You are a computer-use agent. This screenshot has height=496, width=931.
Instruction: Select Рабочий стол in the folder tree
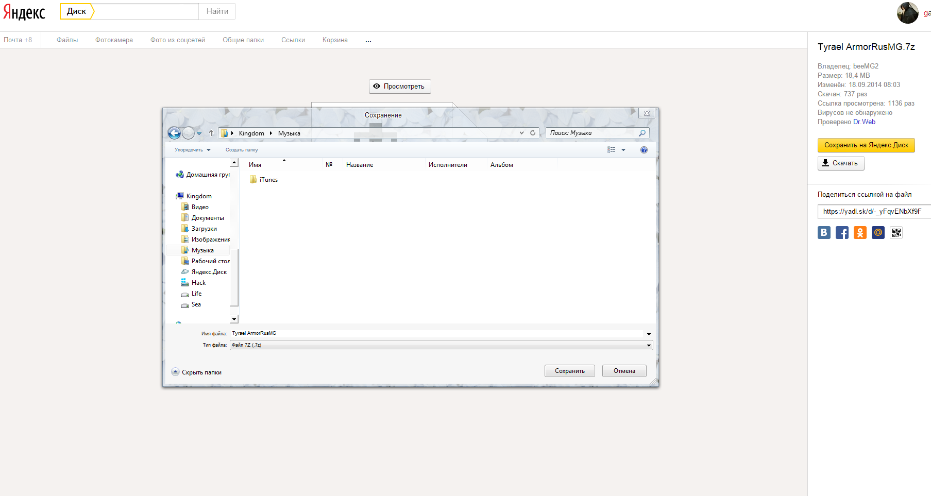[x=206, y=261]
